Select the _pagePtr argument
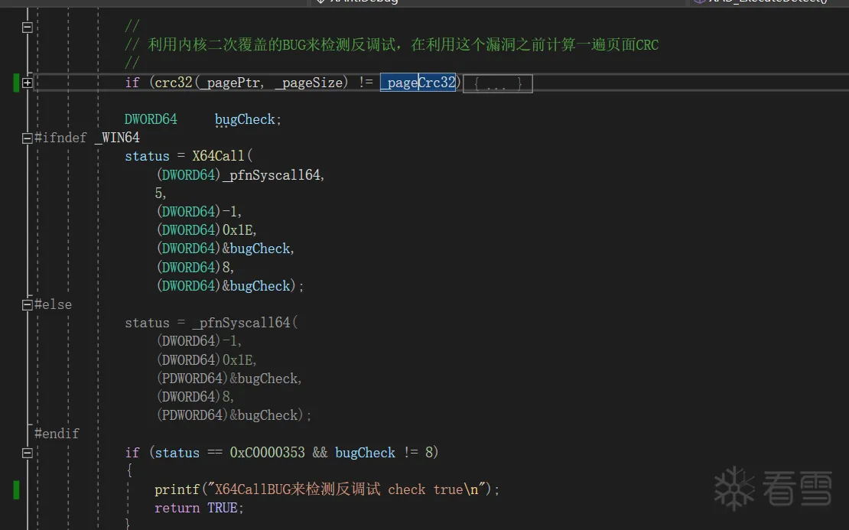This screenshot has height=530, width=849. pyautogui.click(x=231, y=83)
